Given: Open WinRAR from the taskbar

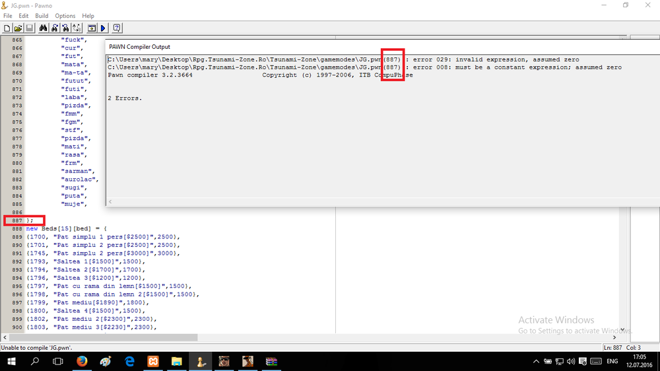Looking at the screenshot, I should pyautogui.click(x=271, y=361).
